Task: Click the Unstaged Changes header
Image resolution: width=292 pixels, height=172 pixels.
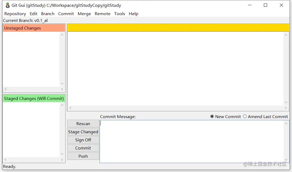Action: [x=34, y=28]
